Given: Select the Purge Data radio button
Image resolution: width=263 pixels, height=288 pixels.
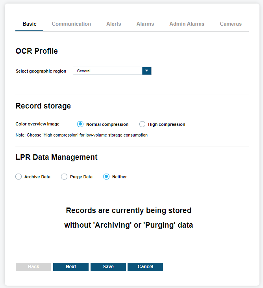Looking at the screenshot, I should [x=64, y=177].
